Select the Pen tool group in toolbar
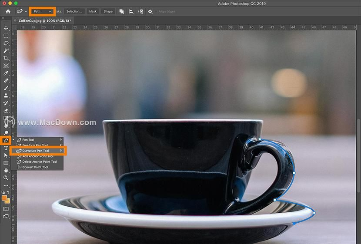361x244 pixels. point(6,140)
